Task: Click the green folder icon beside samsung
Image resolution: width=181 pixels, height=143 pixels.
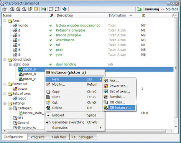Action: (x=139, y=9)
